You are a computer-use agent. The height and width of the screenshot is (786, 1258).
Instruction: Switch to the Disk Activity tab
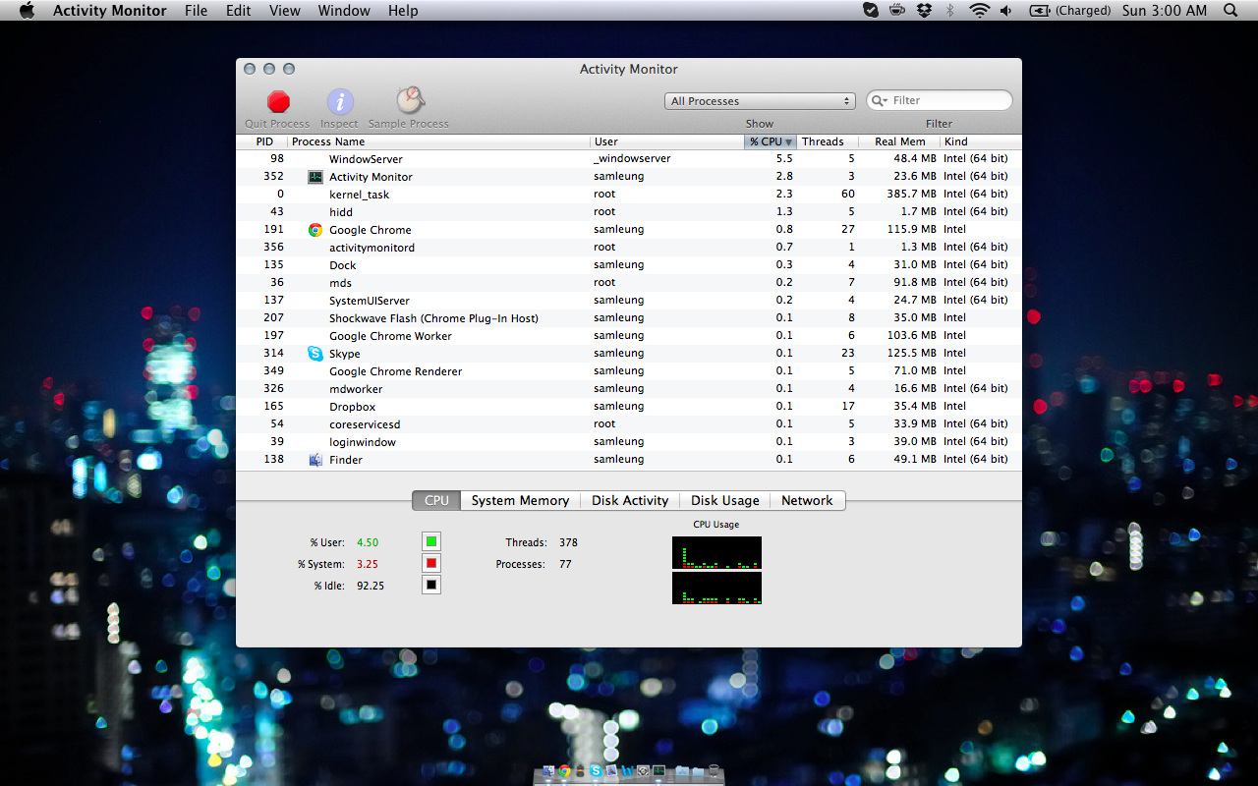(x=630, y=500)
